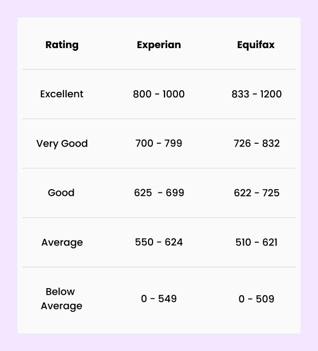Click Equifax range 510 - 621

(256, 242)
